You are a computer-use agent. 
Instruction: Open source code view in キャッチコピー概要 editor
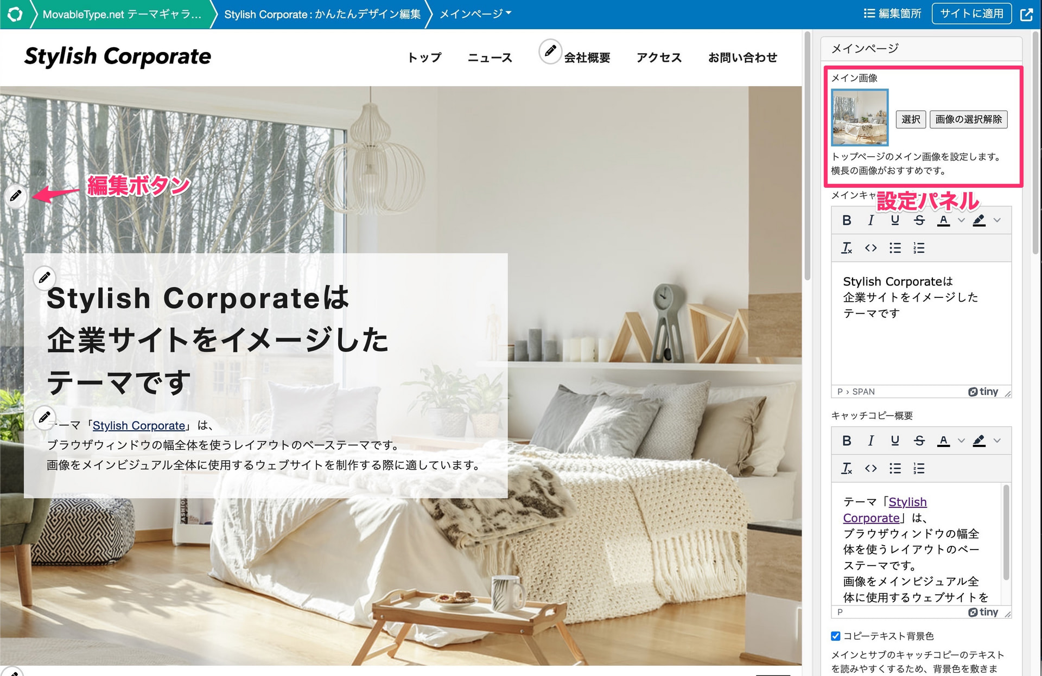(x=871, y=468)
